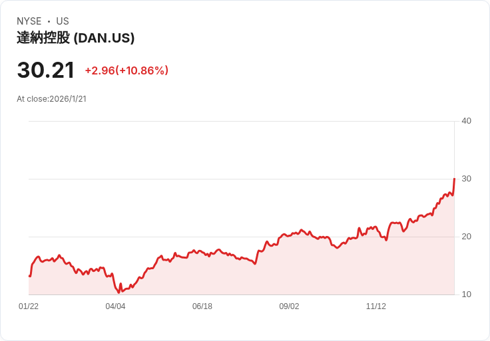
Task: Click the dot separator between NYSE and US
Action: pyautogui.click(x=49, y=21)
